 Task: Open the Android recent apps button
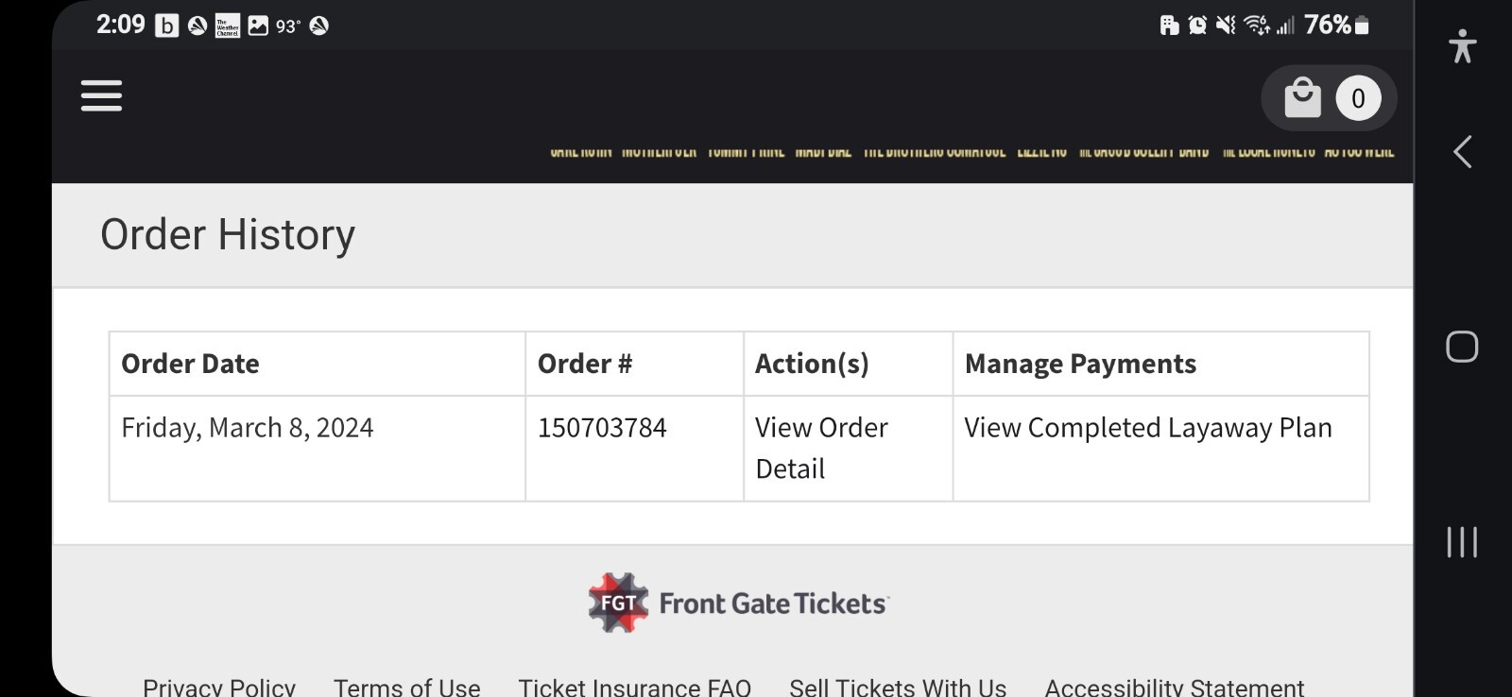pos(1461,542)
